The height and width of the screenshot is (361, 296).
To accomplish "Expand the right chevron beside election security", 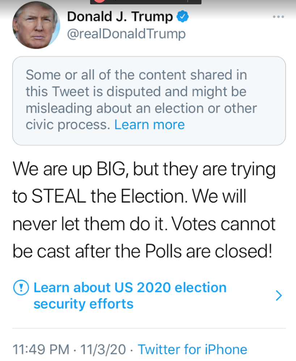I will (278, 296).
